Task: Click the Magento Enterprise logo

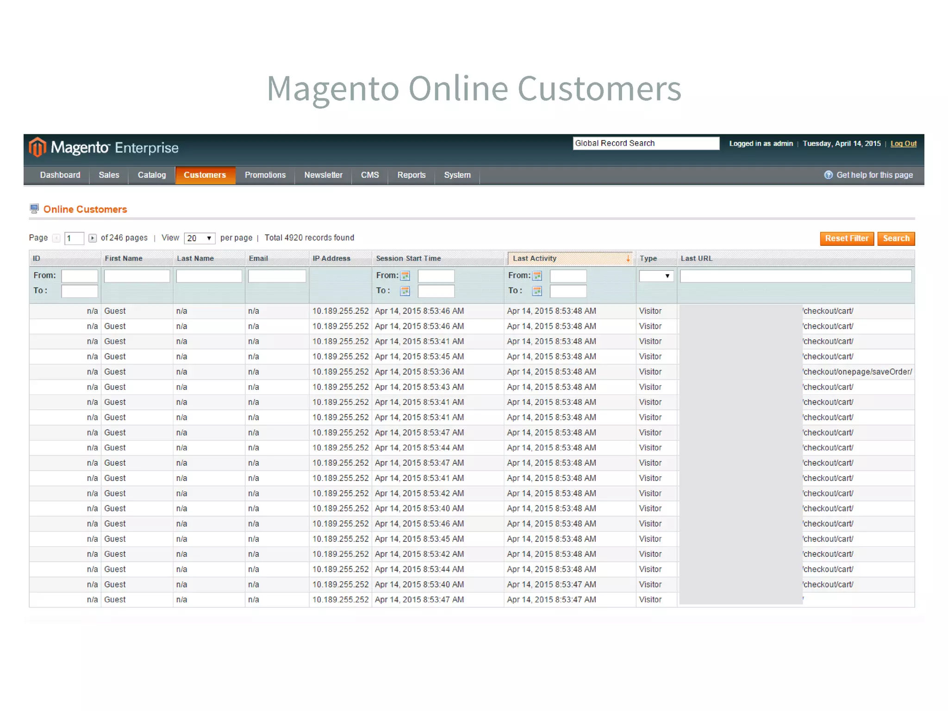Action: coord(104,148)
